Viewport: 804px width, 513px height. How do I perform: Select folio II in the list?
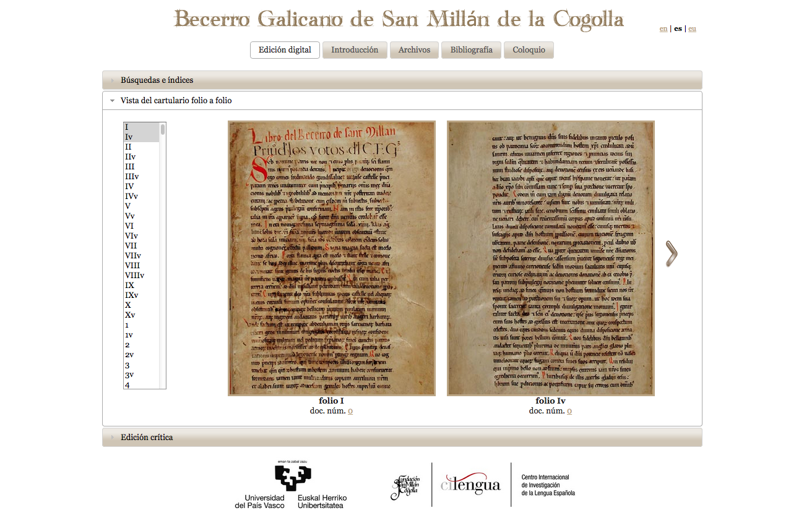142,147
